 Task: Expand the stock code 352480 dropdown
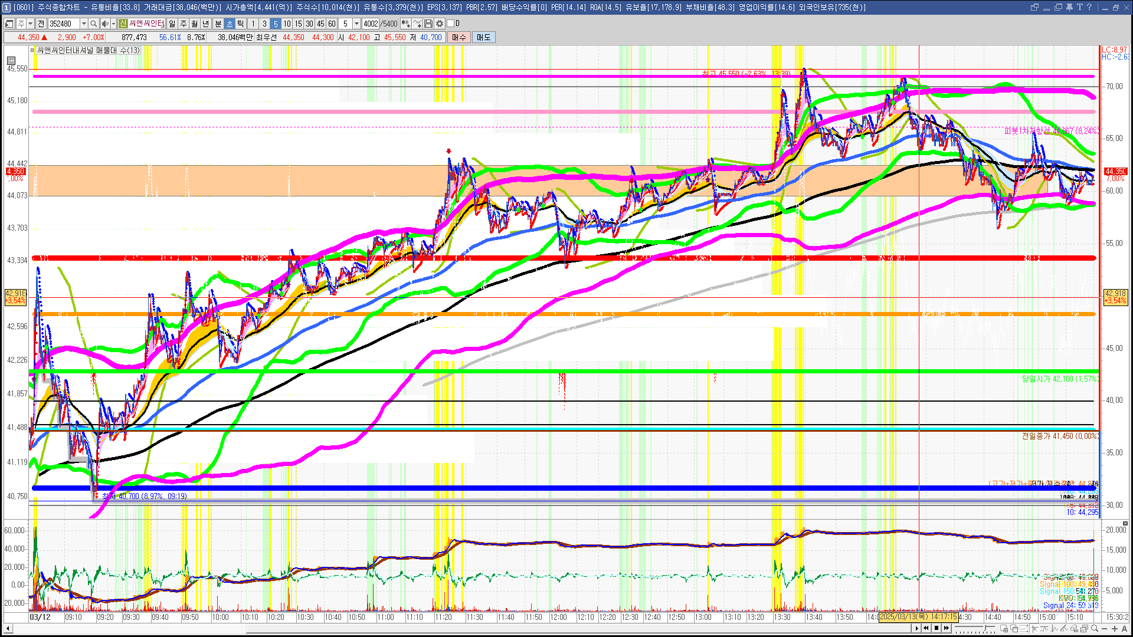click(x=84, y=24)
